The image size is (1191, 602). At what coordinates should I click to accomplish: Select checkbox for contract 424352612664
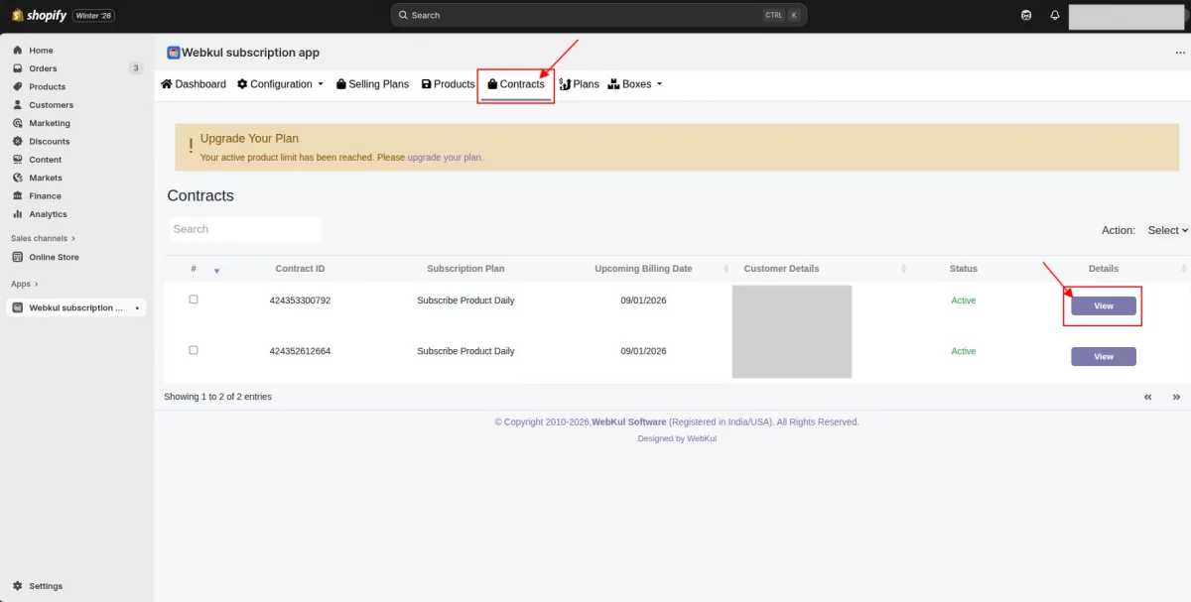click(x=194, y=350)
